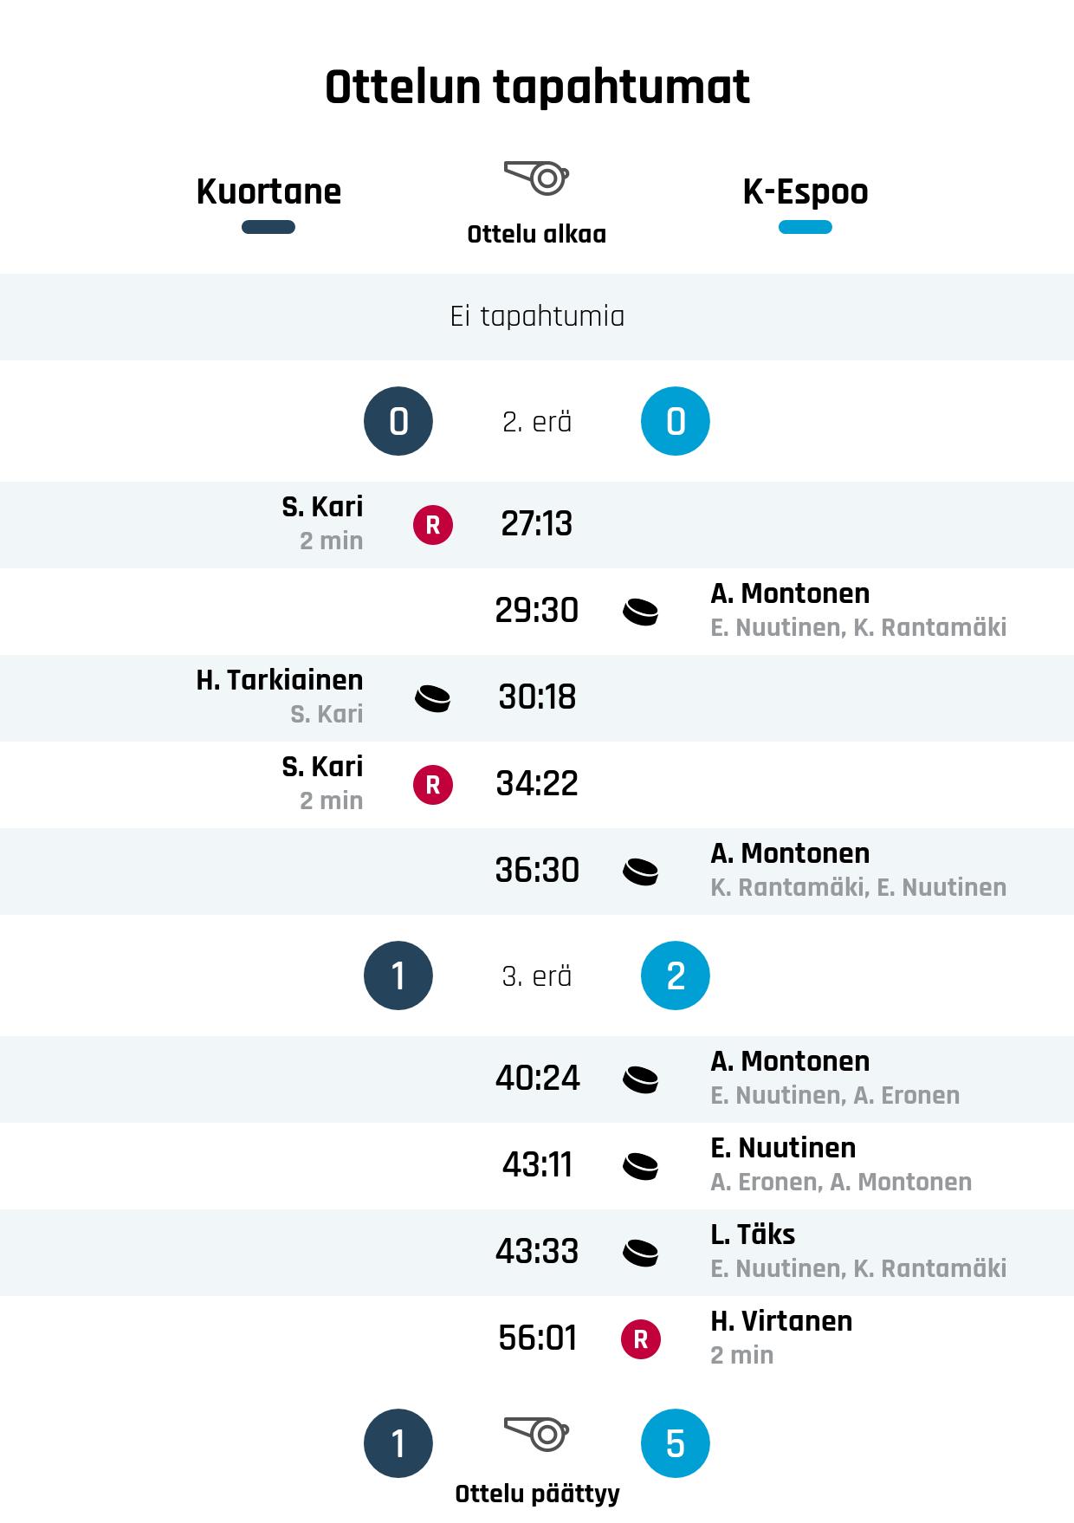Click the puck icon at 29:30

(x=641, y=612)
